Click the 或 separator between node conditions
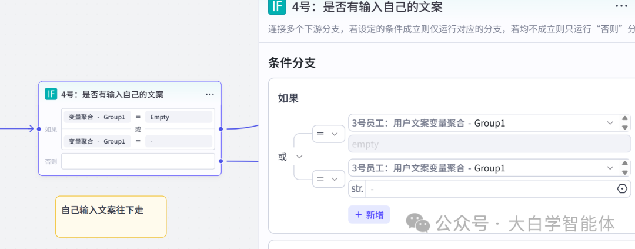Viewport: 635px width, 249px height. pyautogui.click(x=138, y=129)
